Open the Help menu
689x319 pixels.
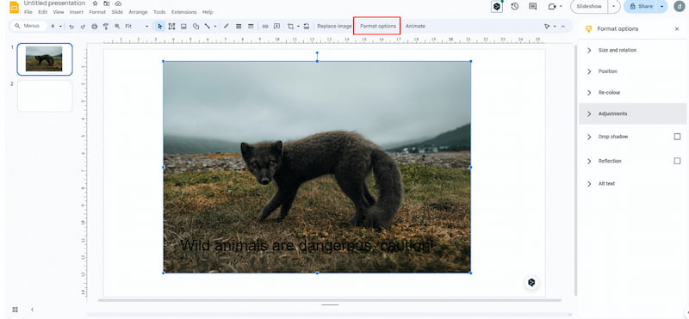point(208,12)
